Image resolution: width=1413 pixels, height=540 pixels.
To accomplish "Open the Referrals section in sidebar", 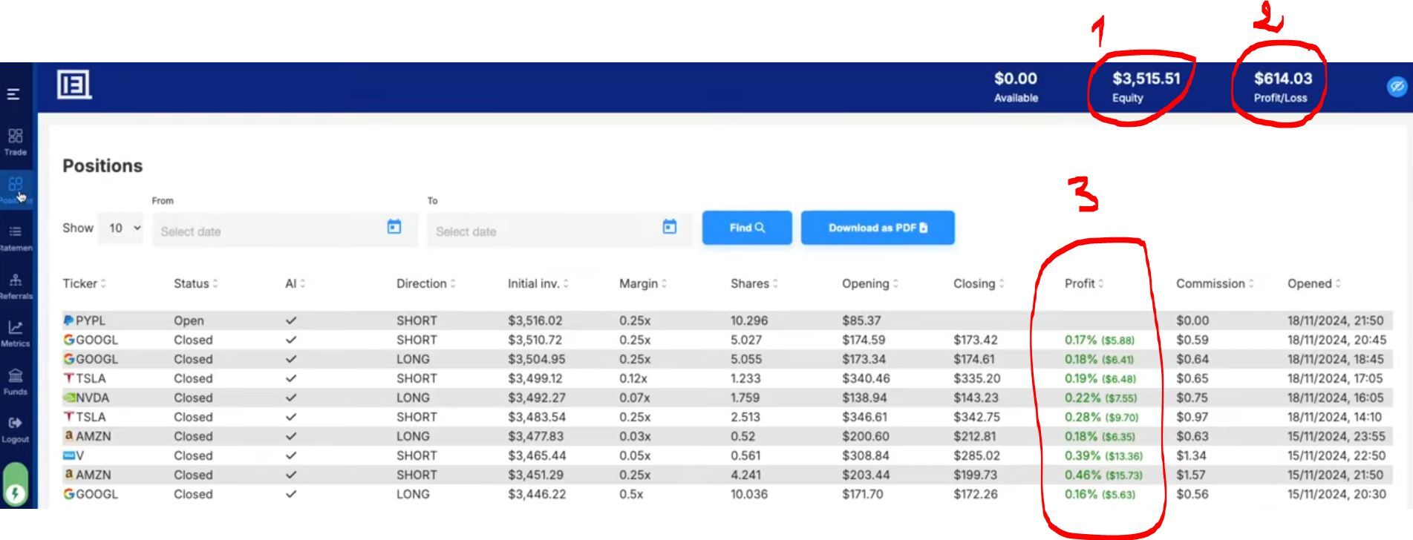I will click(16, 286).
